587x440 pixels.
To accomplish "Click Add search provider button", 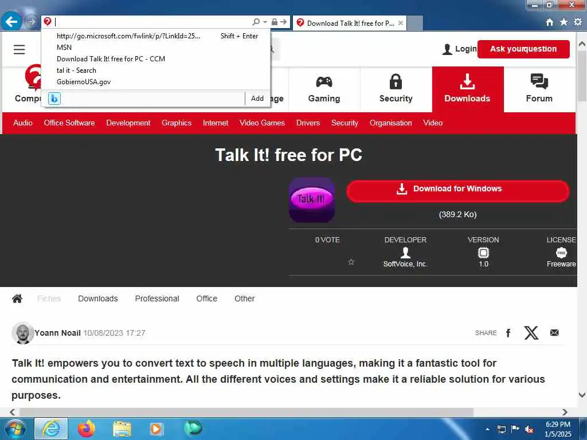I will [257, 99].
